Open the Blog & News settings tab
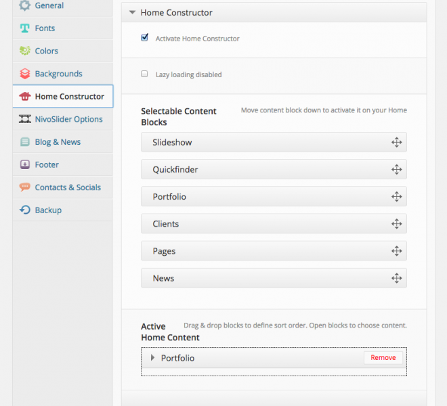The width and height of the screenshot is (447, 406). (x=58, y=142)
